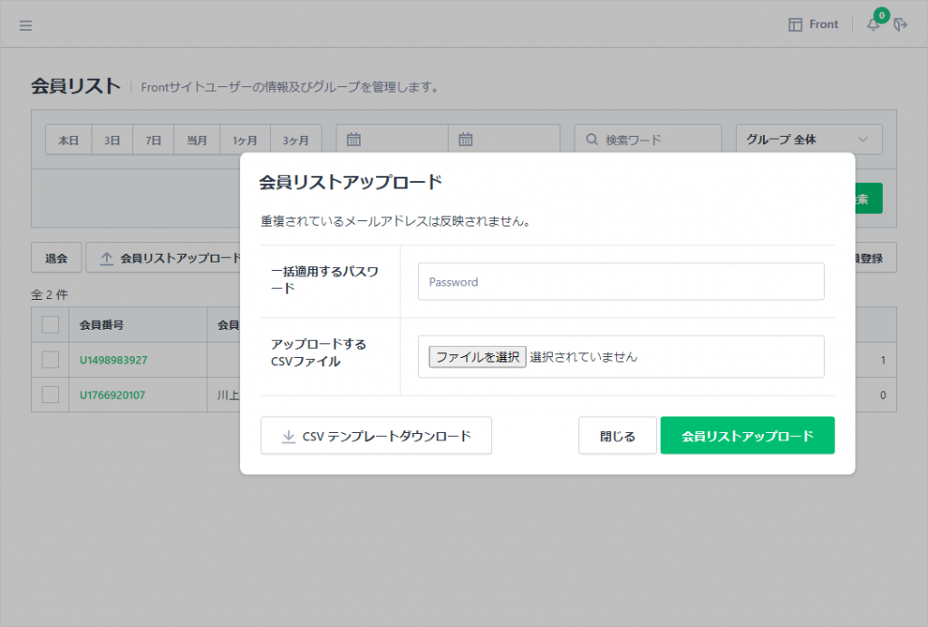Check the box for member U1498983927
The image size is (928, 627).
coord(51,360)
